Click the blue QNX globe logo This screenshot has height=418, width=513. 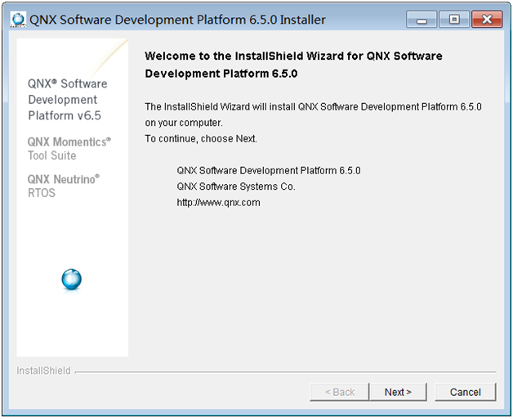(x=72, y=280)
